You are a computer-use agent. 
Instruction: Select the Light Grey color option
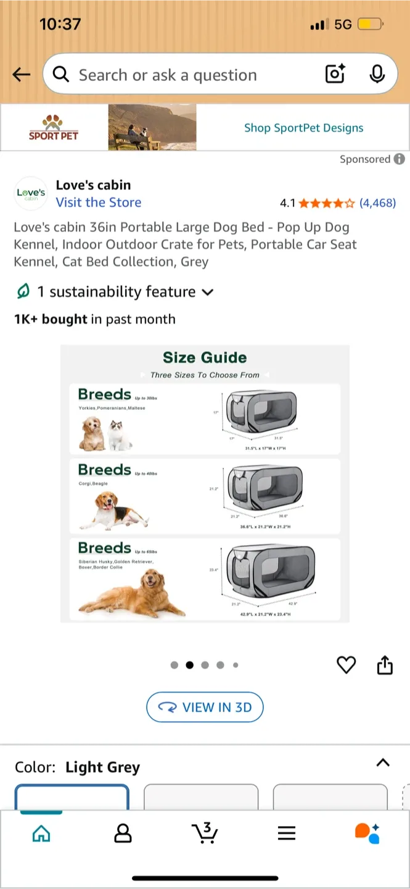pyautogui.click(x=72, y=799)
